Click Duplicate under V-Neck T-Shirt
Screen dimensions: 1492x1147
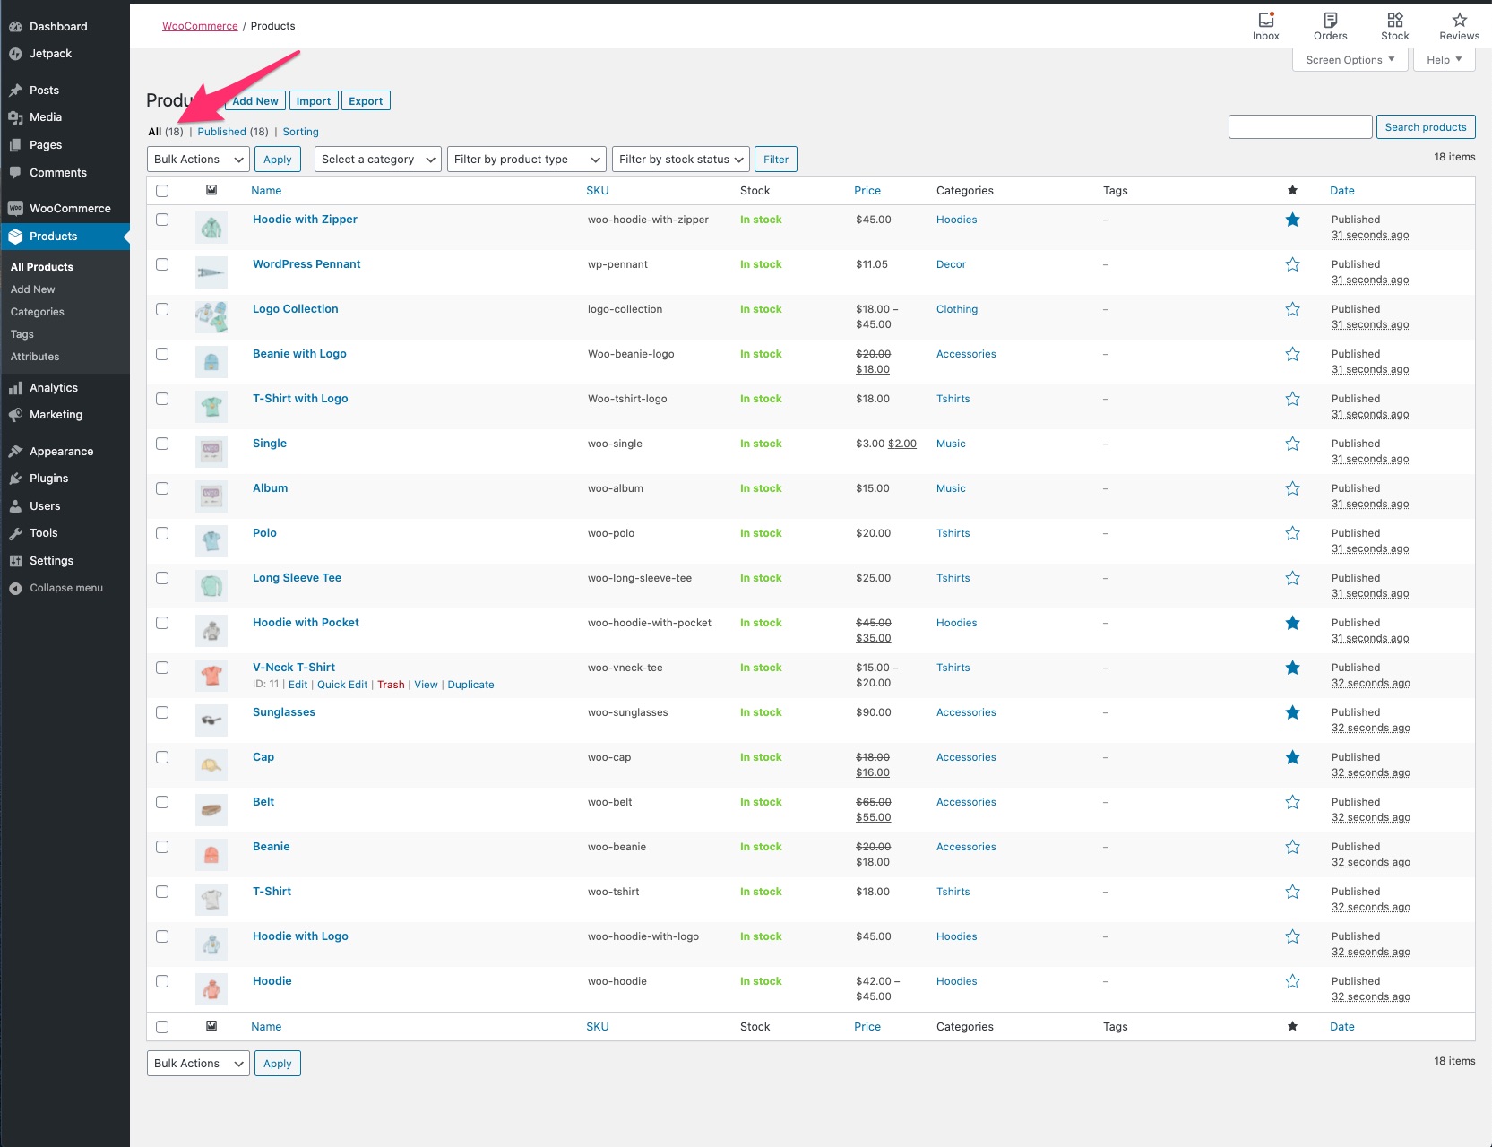(470, 685)
